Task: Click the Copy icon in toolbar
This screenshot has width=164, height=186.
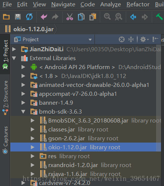Action: 81,17
